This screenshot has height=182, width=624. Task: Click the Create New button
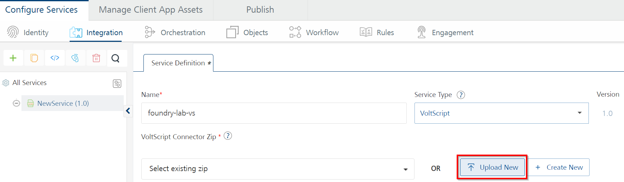pos(559,167)
